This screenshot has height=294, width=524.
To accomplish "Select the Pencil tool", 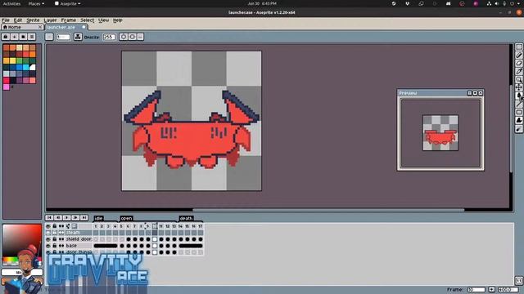I will pos(518,55).
